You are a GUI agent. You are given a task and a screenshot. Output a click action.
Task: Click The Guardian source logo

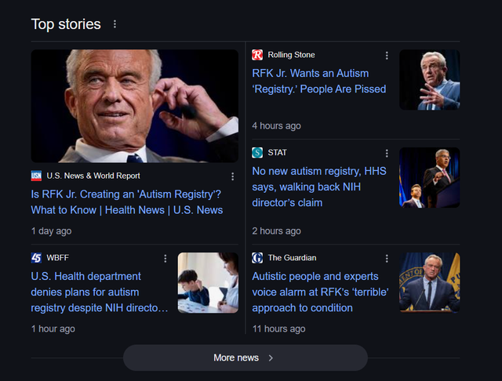pyautogui.click(x=257, y=258)
